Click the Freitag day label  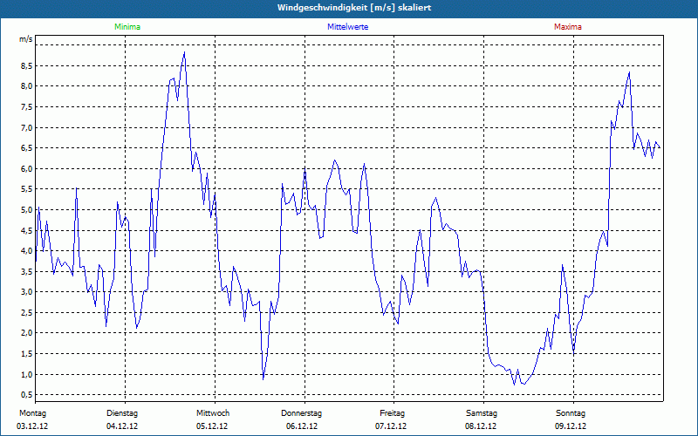point(392,413)
